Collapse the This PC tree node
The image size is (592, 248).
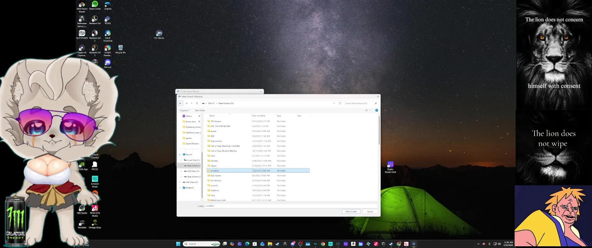point(180,155)
